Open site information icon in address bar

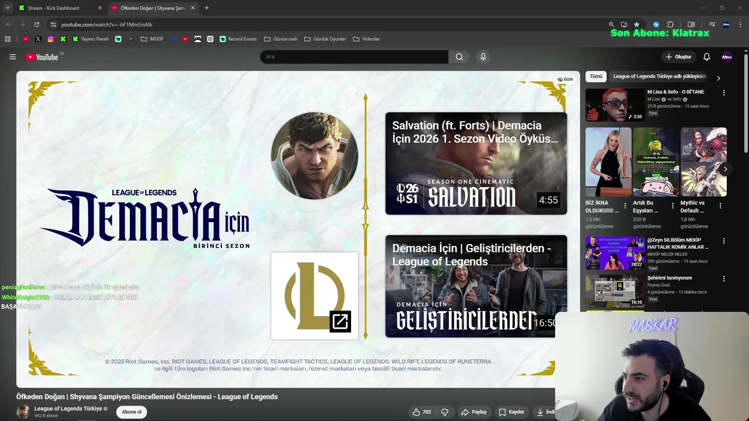(53, 25)
